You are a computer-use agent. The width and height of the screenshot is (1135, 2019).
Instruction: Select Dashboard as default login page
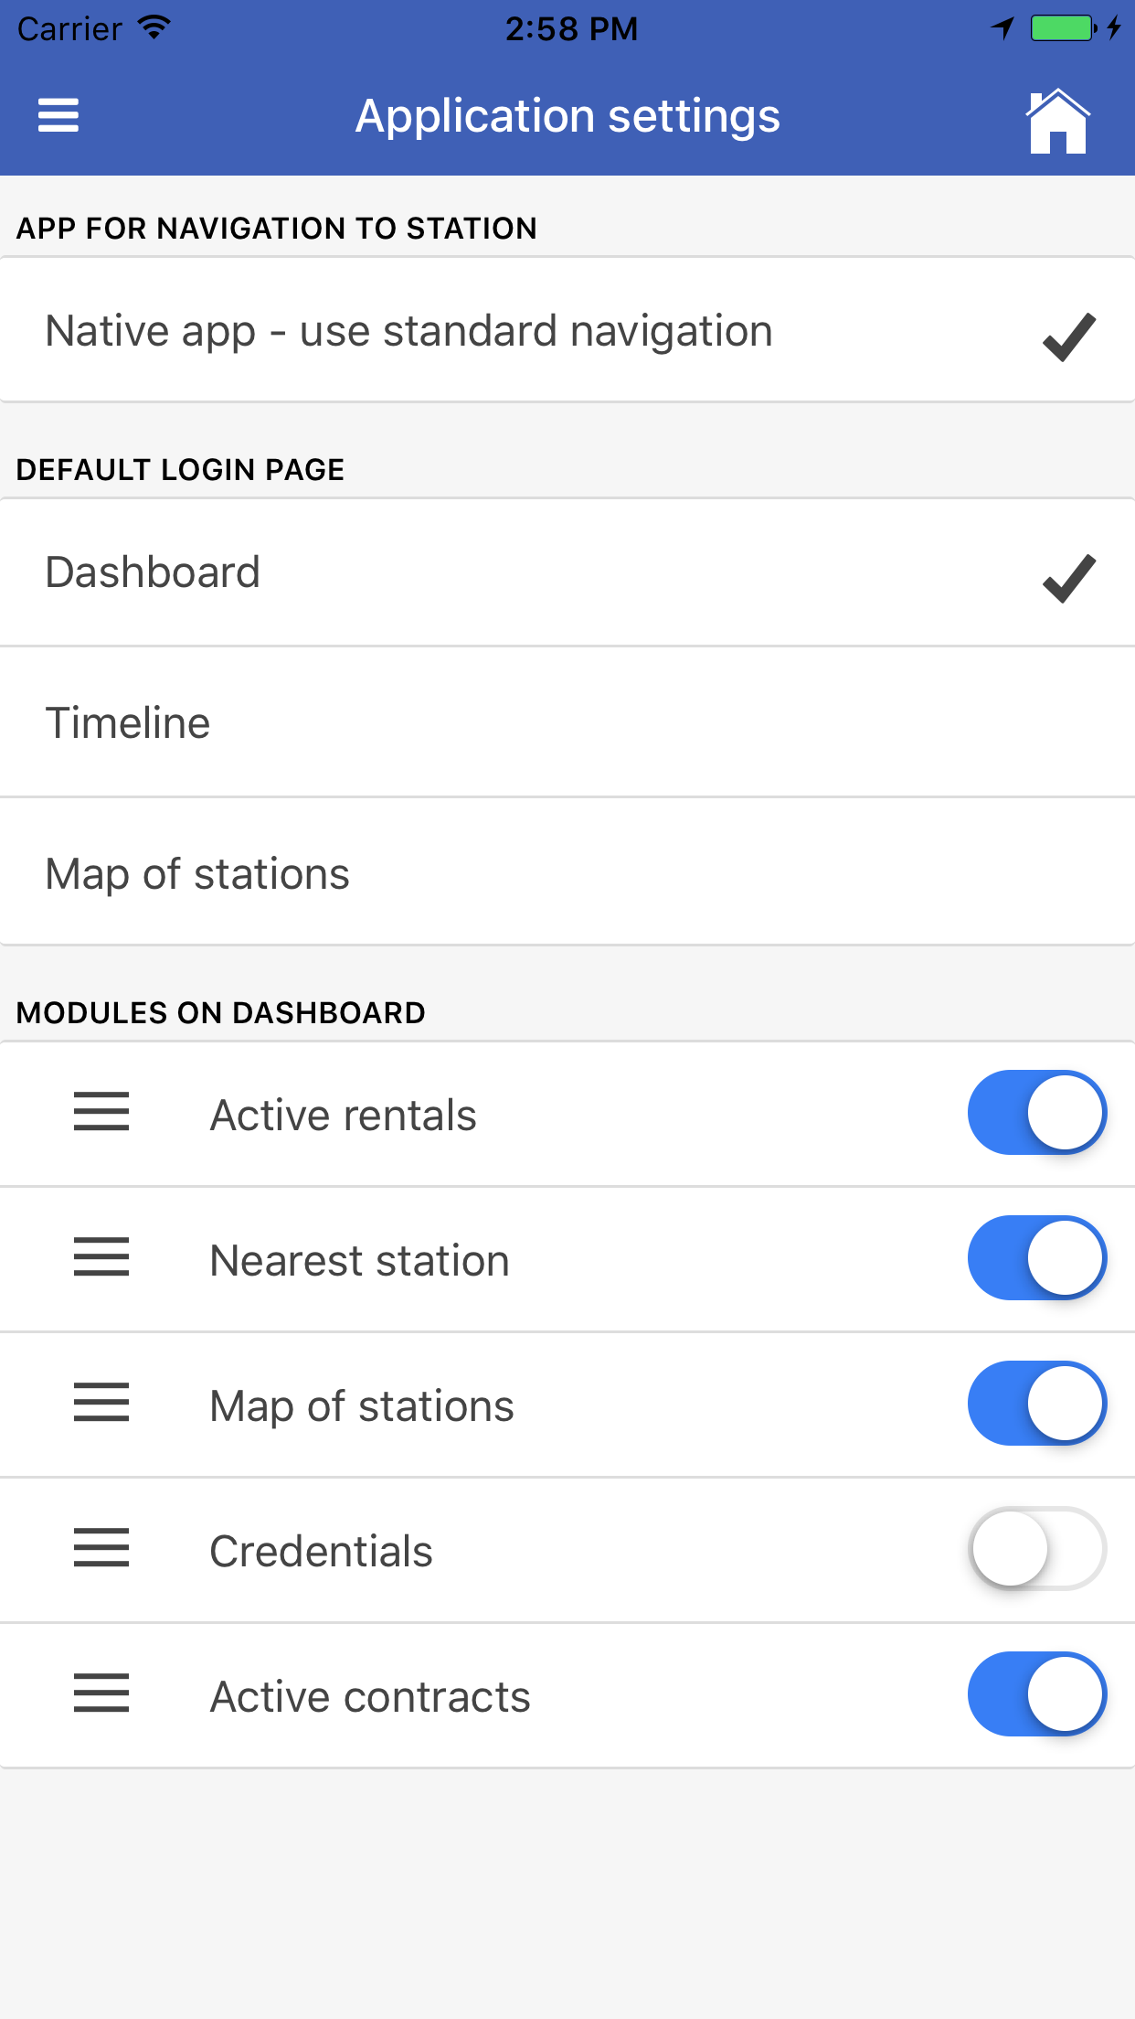coord(567,573)
